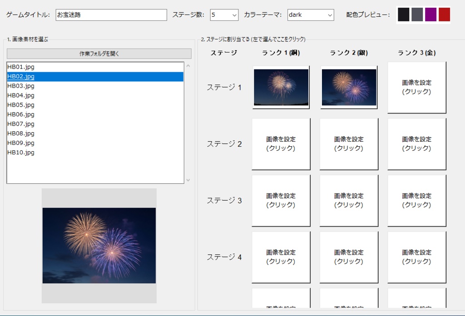Open the ステージ数 dropdown
The image size is (465, 316).
point(224,15)
